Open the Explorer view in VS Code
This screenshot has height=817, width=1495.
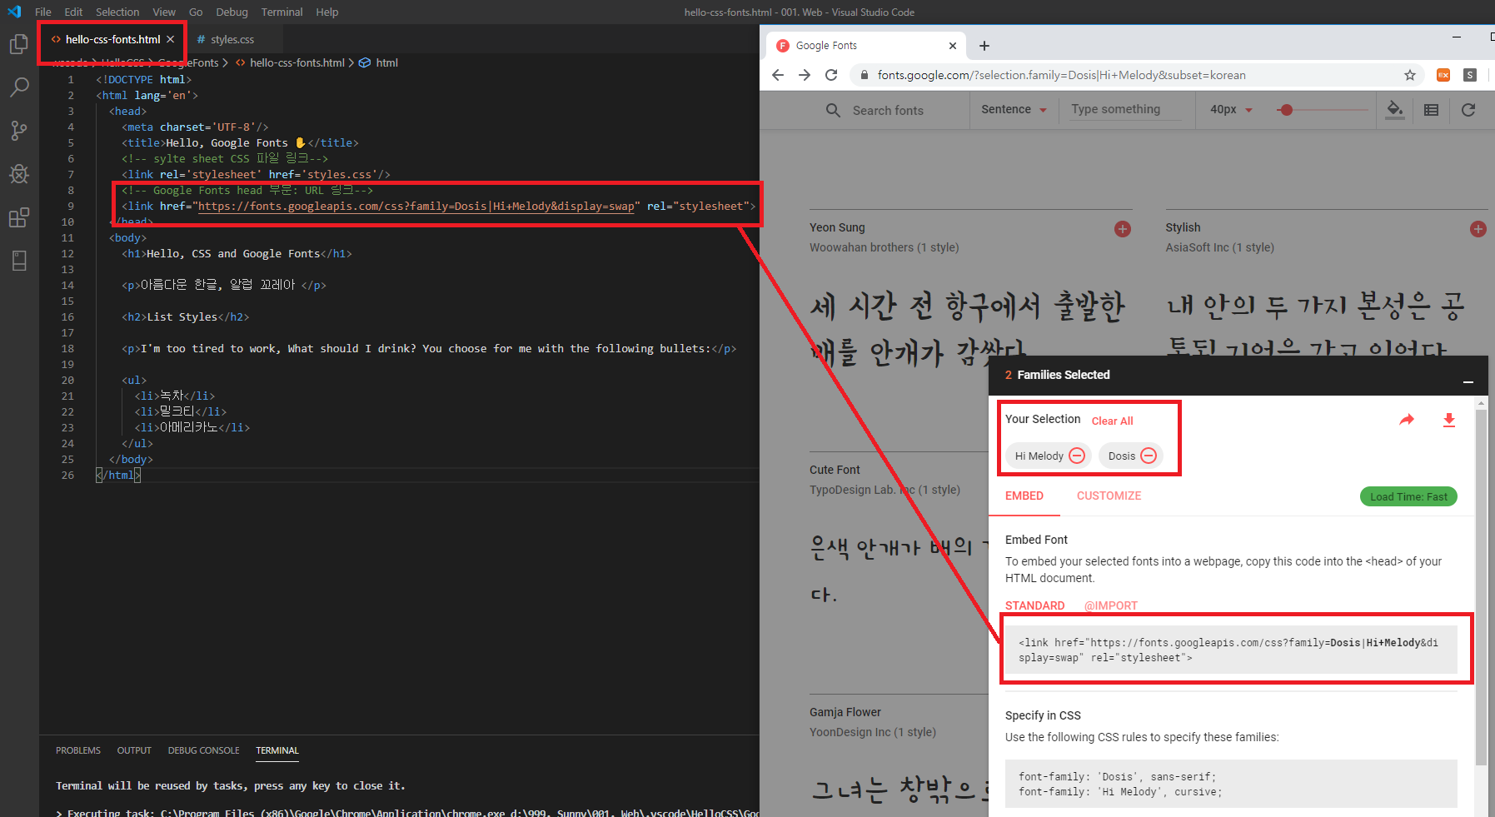[x=18, y=44]
